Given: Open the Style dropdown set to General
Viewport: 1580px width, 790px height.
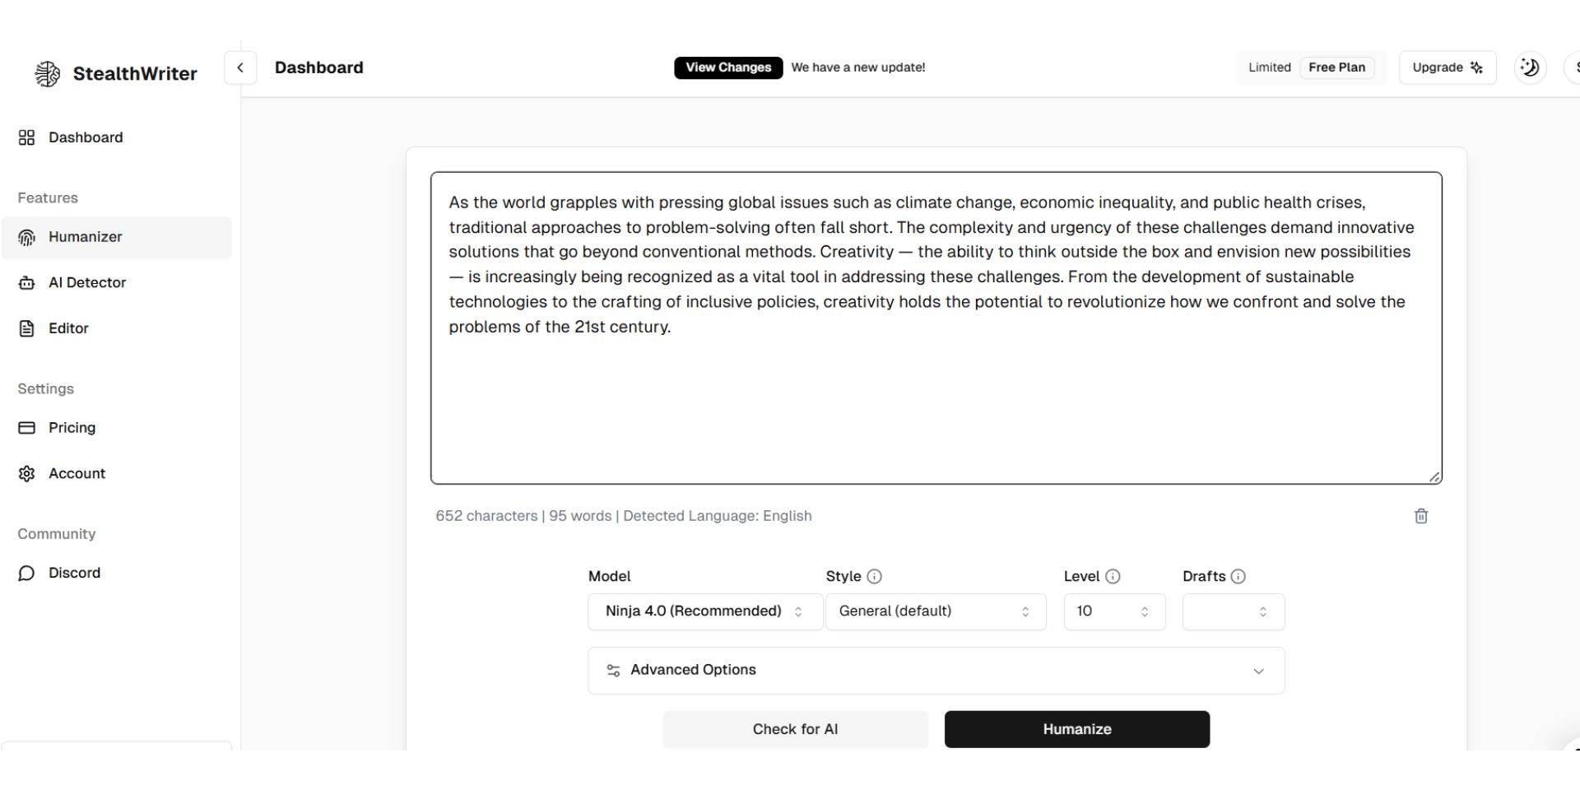Looking at the screenshot, I should [x=936, y=611].
